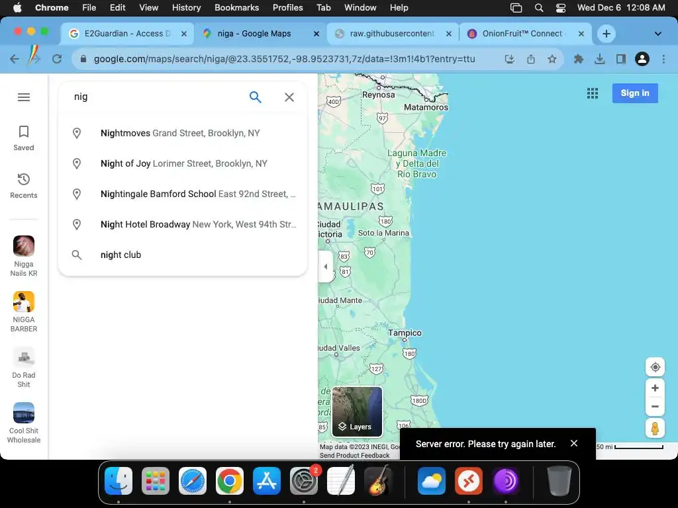The image size is (678, 508).
Task: Click the address bar URL
Action: (284, 59)
